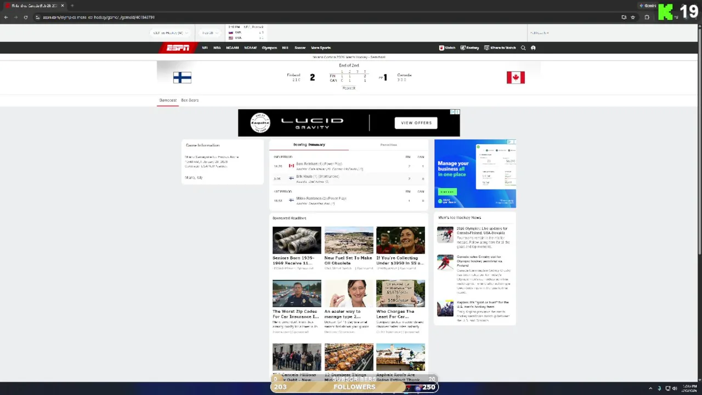Open the Olympics menu item
This screenshot has width=702, height=395.
tap(269, 48)
